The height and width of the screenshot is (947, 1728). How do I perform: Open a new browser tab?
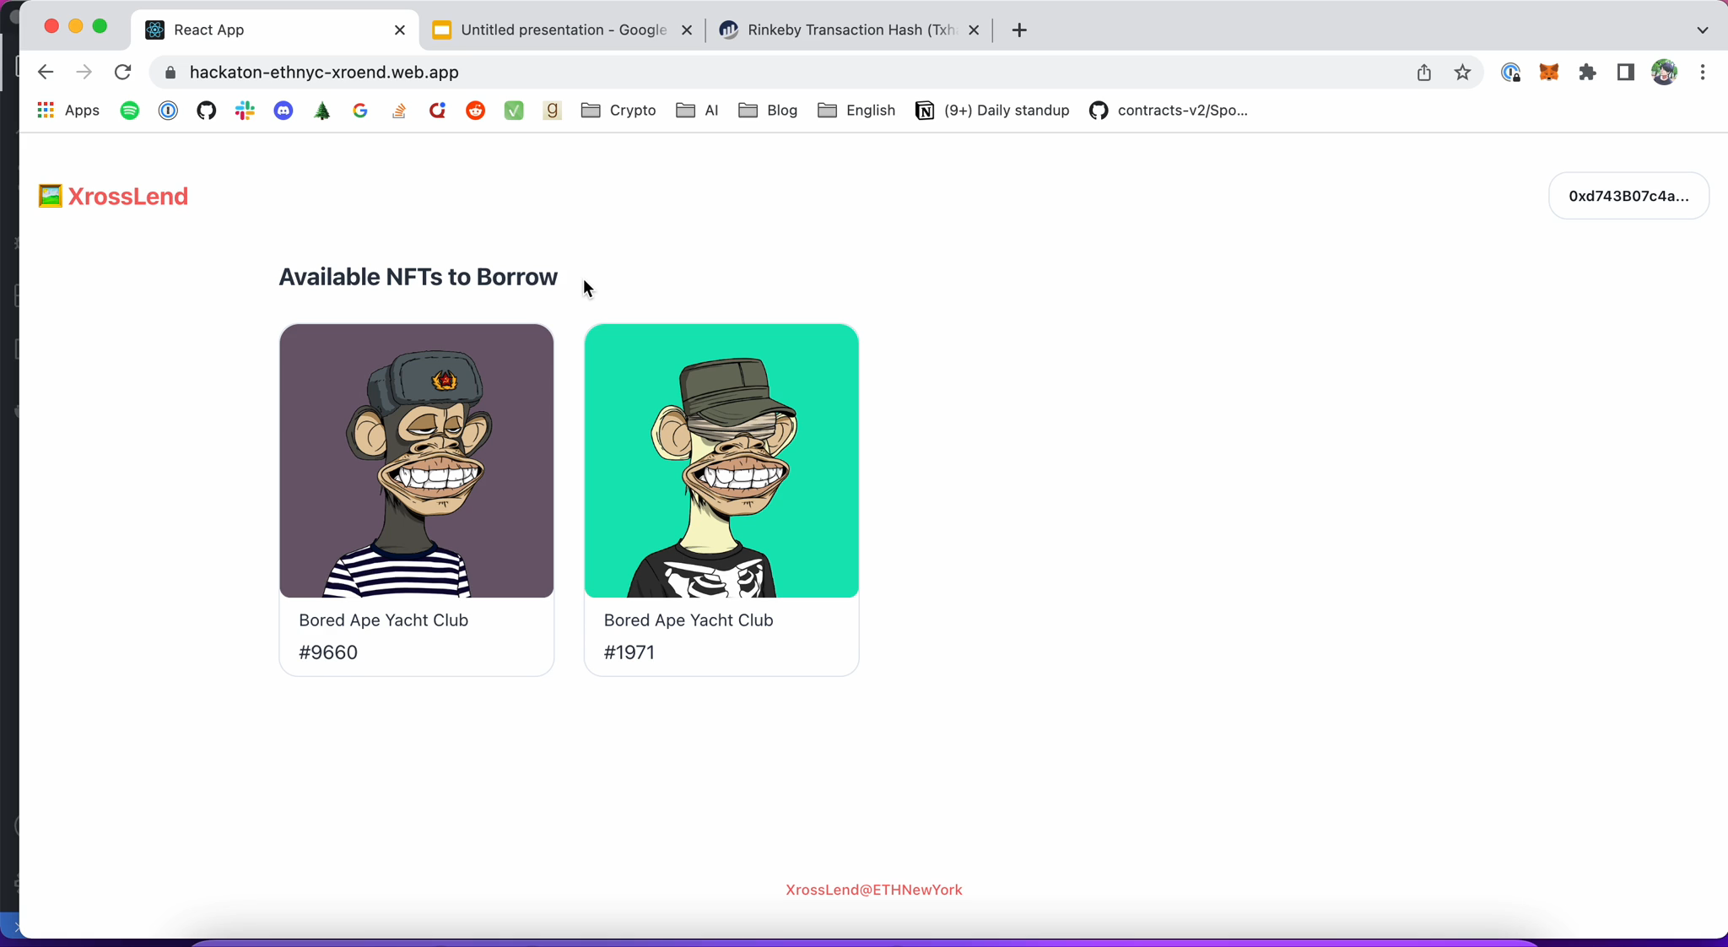[1019, 30]
